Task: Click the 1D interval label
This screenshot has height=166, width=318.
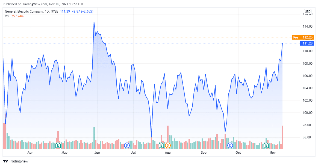Action: coord(47,11)
